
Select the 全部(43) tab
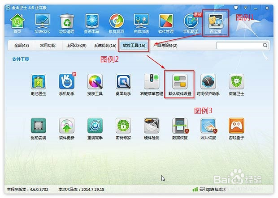click(x=22, y=46)
